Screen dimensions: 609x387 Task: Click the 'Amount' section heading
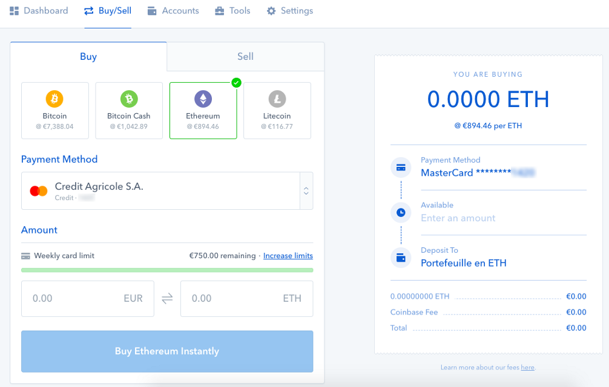39,230
